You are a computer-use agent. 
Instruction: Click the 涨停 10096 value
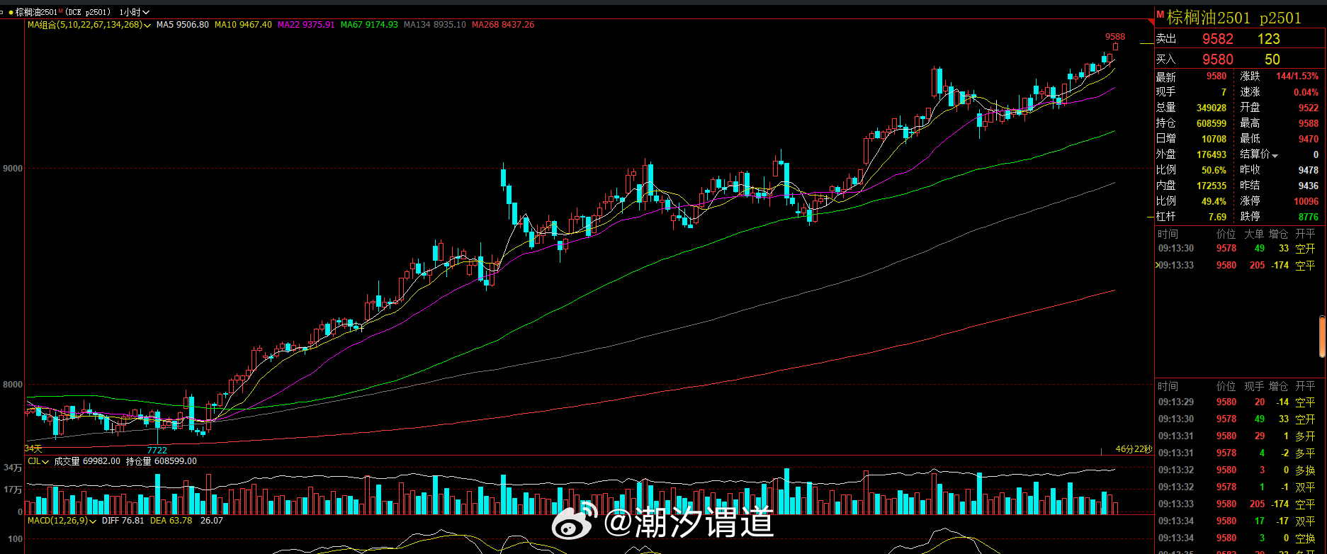click(x=1306, y=201)
